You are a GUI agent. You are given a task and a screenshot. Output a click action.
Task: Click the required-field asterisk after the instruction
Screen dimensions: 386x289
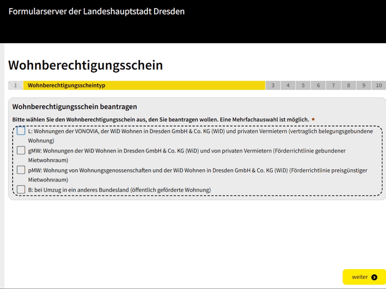click(x=313, y=119)
